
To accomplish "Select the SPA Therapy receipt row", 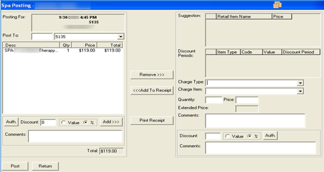I will click(63, 50).
